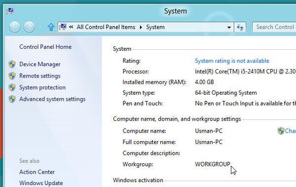
Task: Select the System breadcrumb in address bar
Action: click(155, 27)
